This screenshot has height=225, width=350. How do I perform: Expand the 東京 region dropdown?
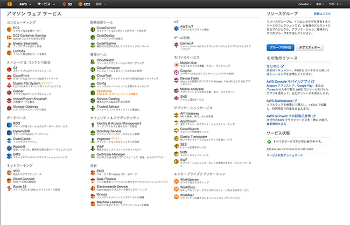320,4
